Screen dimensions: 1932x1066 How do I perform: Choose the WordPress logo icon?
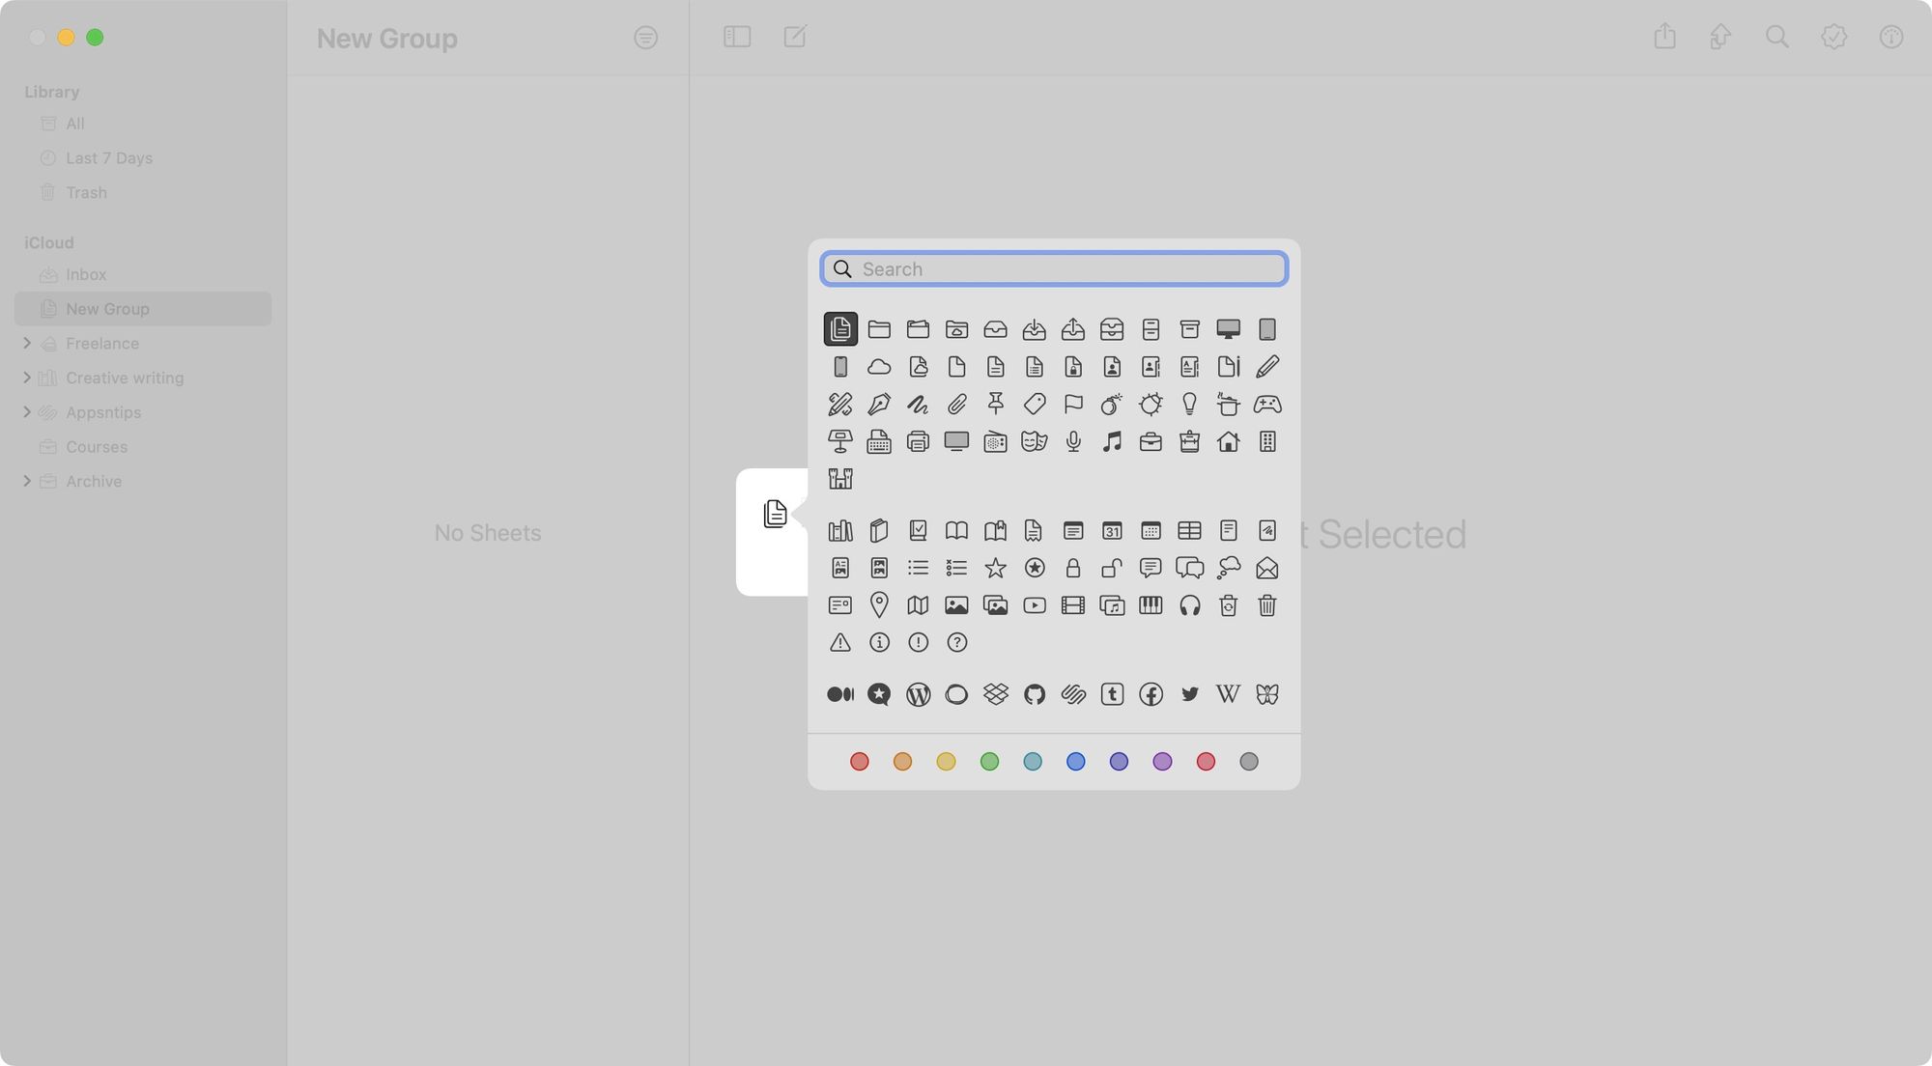tap(918, 694)
